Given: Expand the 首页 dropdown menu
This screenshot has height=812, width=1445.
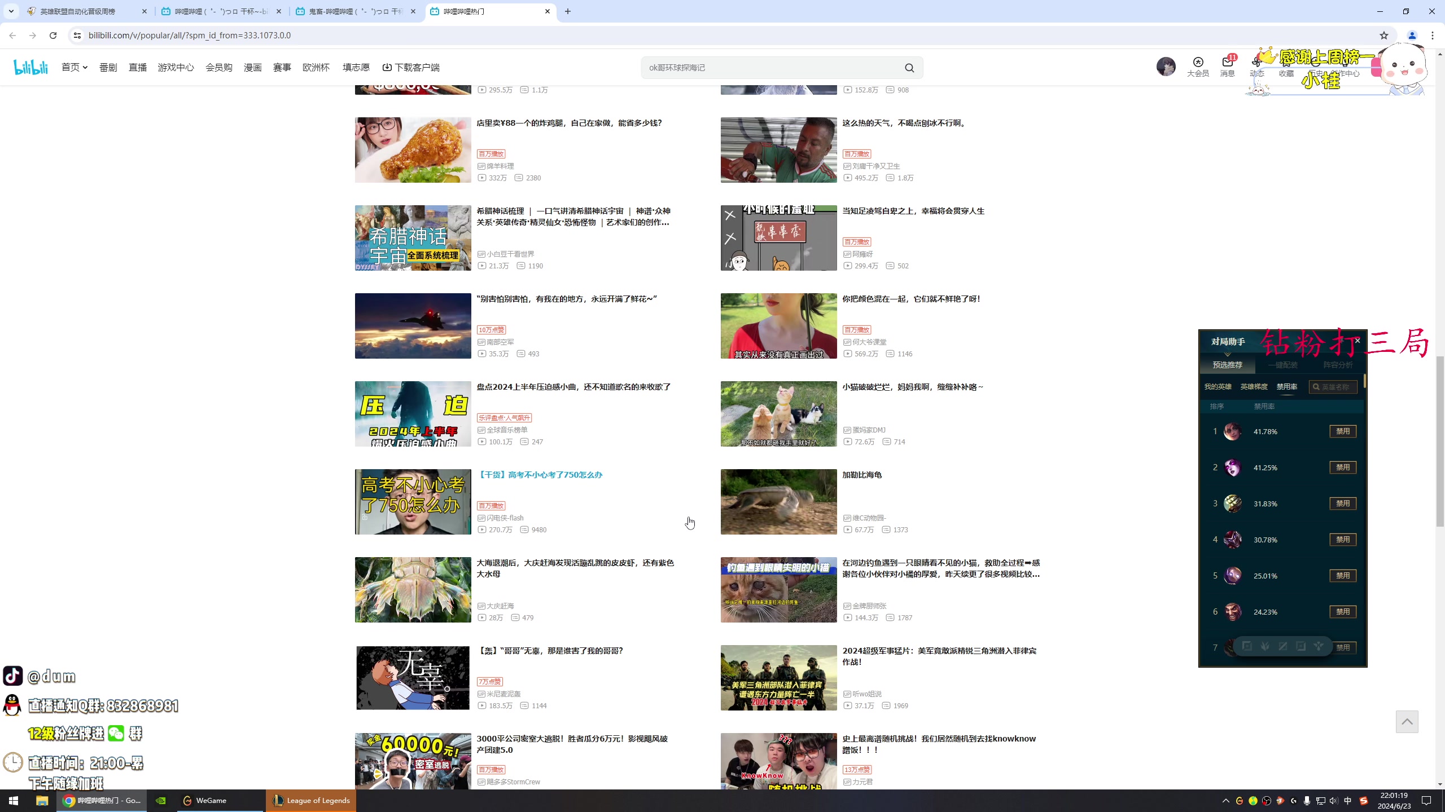Looking at the screenshot, I should pyautogui.click(x=75, y=67).
